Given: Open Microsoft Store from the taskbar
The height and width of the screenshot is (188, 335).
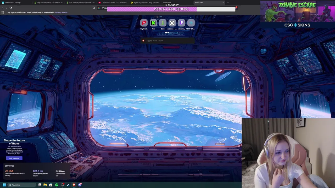Looking at the screenshot, I should [x=51, y=185].
